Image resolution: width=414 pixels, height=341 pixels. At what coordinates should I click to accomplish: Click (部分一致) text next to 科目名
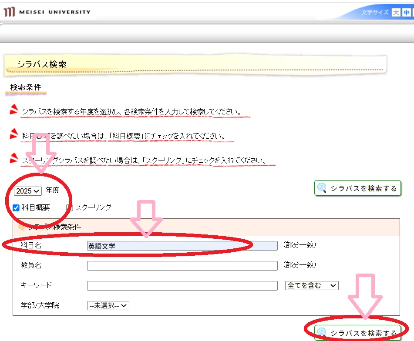(x=300, y=245)
